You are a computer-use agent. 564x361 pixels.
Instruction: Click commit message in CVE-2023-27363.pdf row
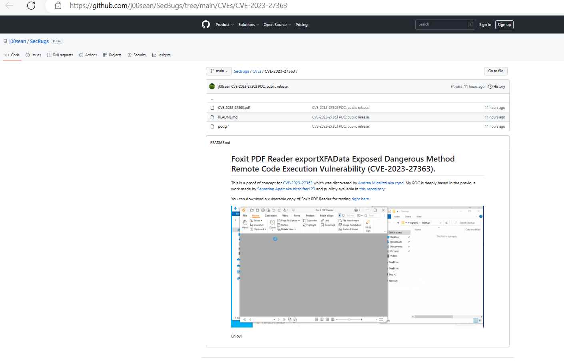click(x=341, y=108)
